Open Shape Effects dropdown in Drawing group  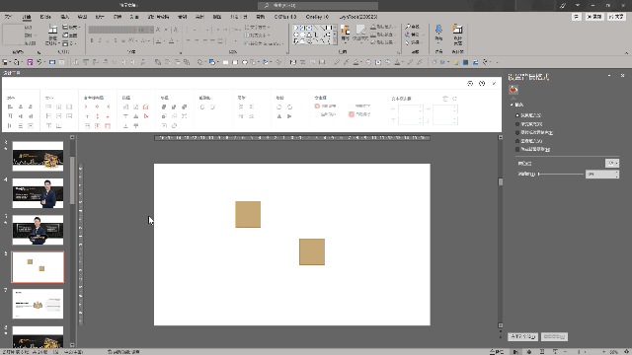tap(383, 42)
